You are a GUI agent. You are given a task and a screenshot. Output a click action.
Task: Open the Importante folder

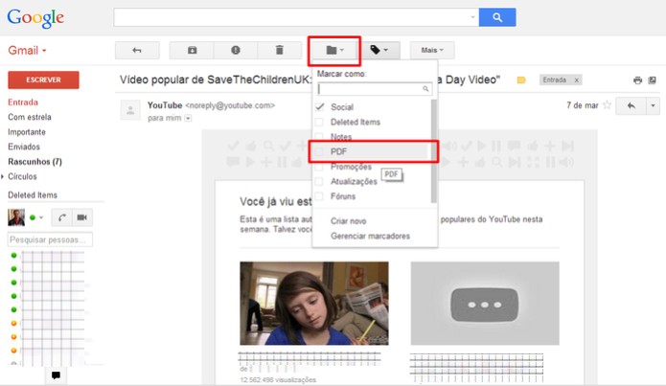[27, 131]
